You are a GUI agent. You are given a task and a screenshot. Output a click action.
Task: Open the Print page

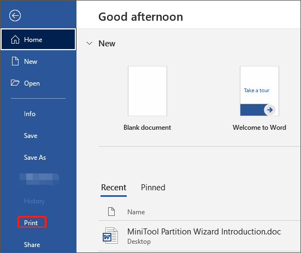[31, 222]
